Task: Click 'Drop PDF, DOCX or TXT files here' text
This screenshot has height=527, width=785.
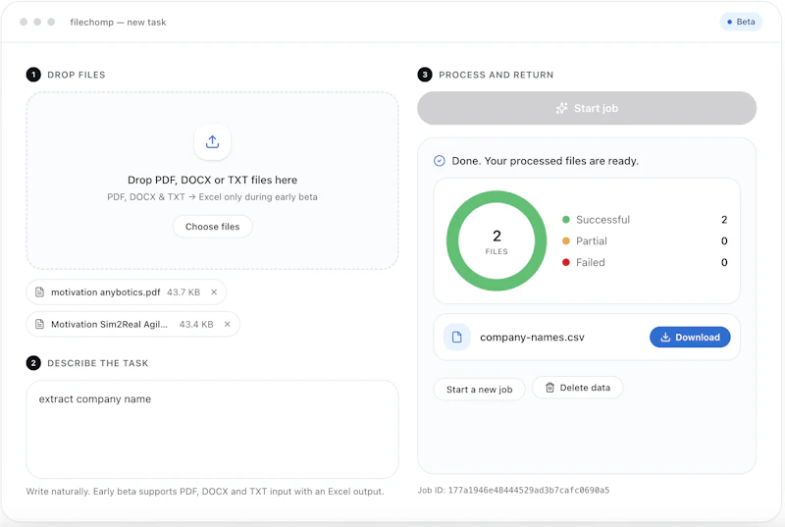Action: (x=212, y=180)
